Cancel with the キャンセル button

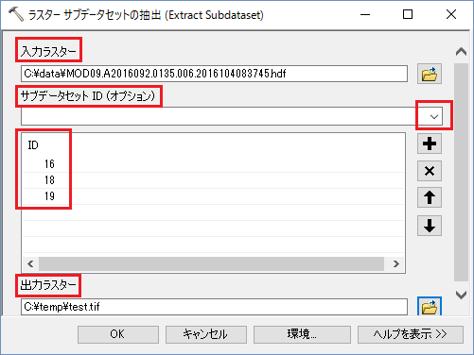[x=205, y=334]
